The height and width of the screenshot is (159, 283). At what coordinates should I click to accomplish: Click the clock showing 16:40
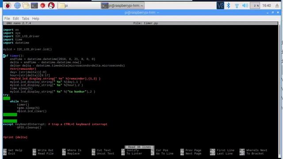[267, 6]
